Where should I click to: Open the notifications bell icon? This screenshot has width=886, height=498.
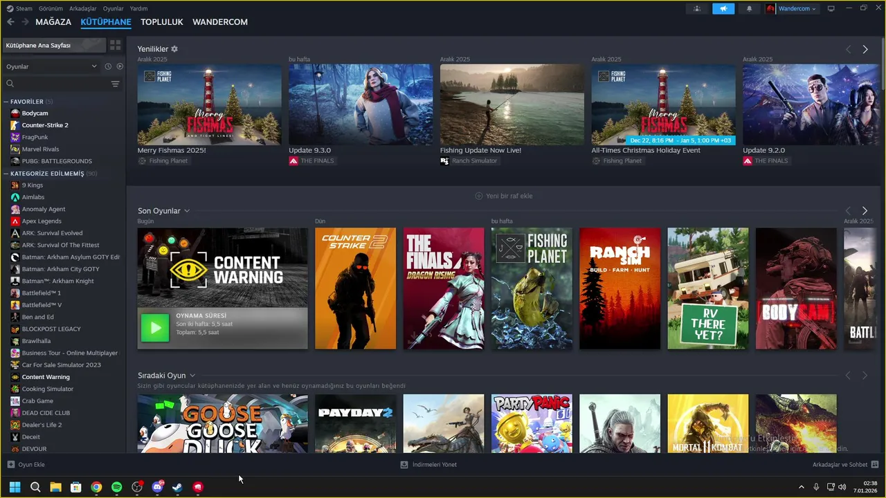pos(749,8)
